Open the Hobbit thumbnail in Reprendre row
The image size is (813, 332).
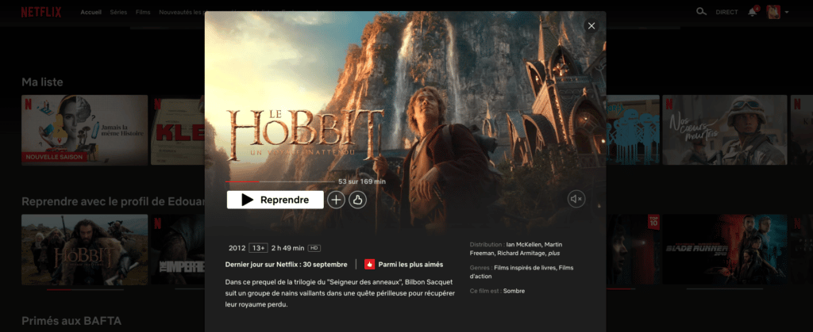pyautogui.click(x=84, y=250)
